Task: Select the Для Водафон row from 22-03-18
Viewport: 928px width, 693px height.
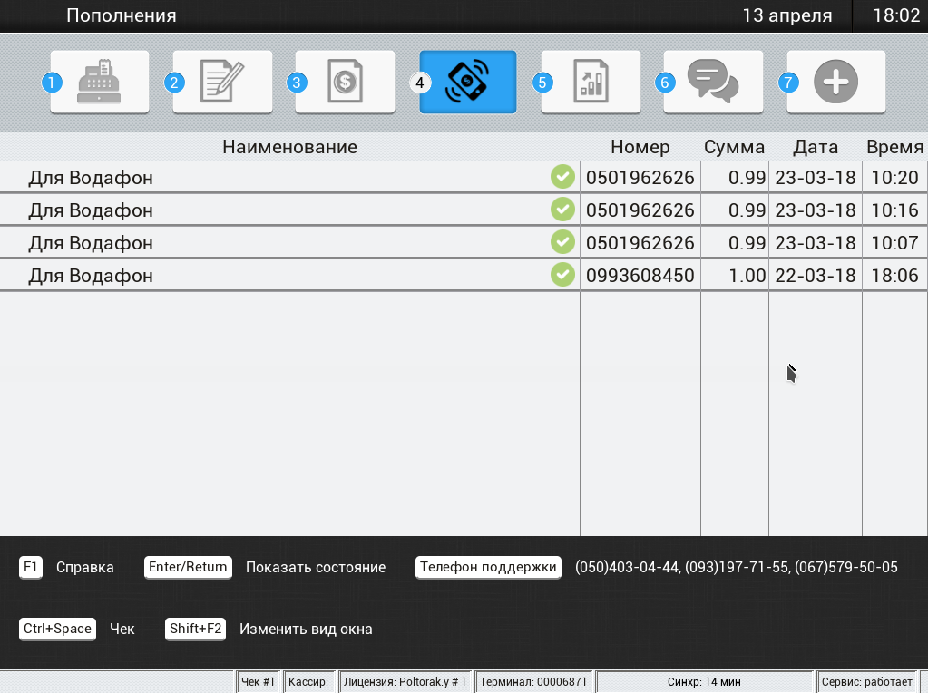Action: 464,275
